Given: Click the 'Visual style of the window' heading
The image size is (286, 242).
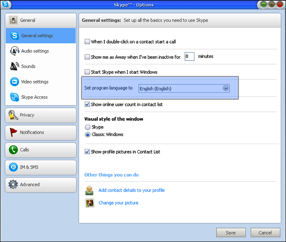Looking at the screenshot, I should click(x=114, y=119).
